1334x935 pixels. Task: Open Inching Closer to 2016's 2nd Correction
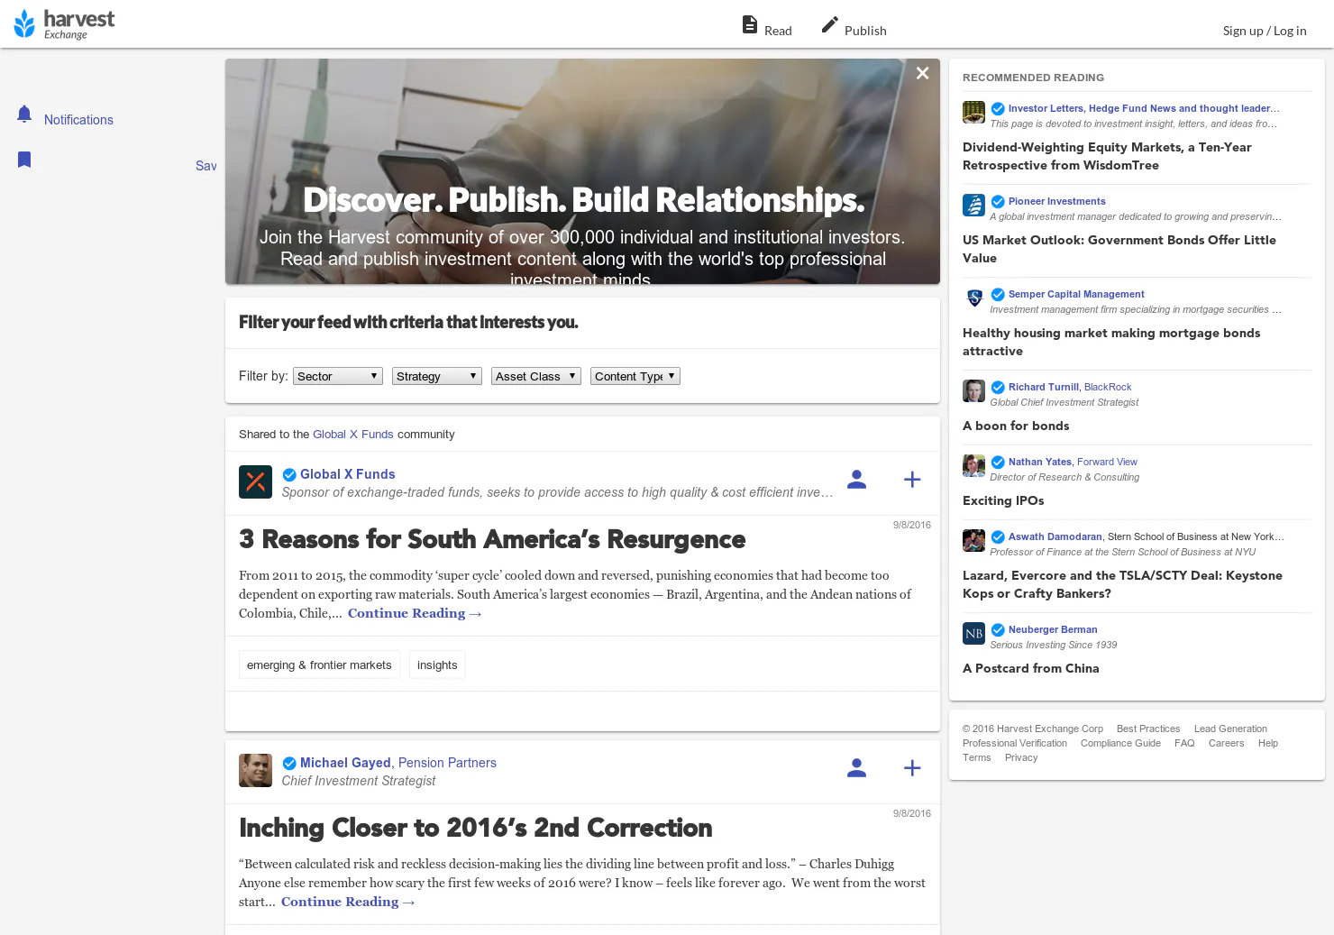(476, 828)
